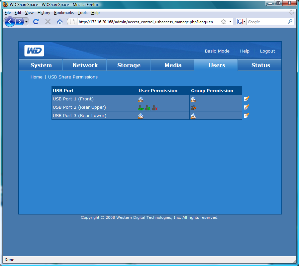The width and height of the screenshot is (299, 266).
Task: Switch to the Network tab
Action: pos(85,65)
